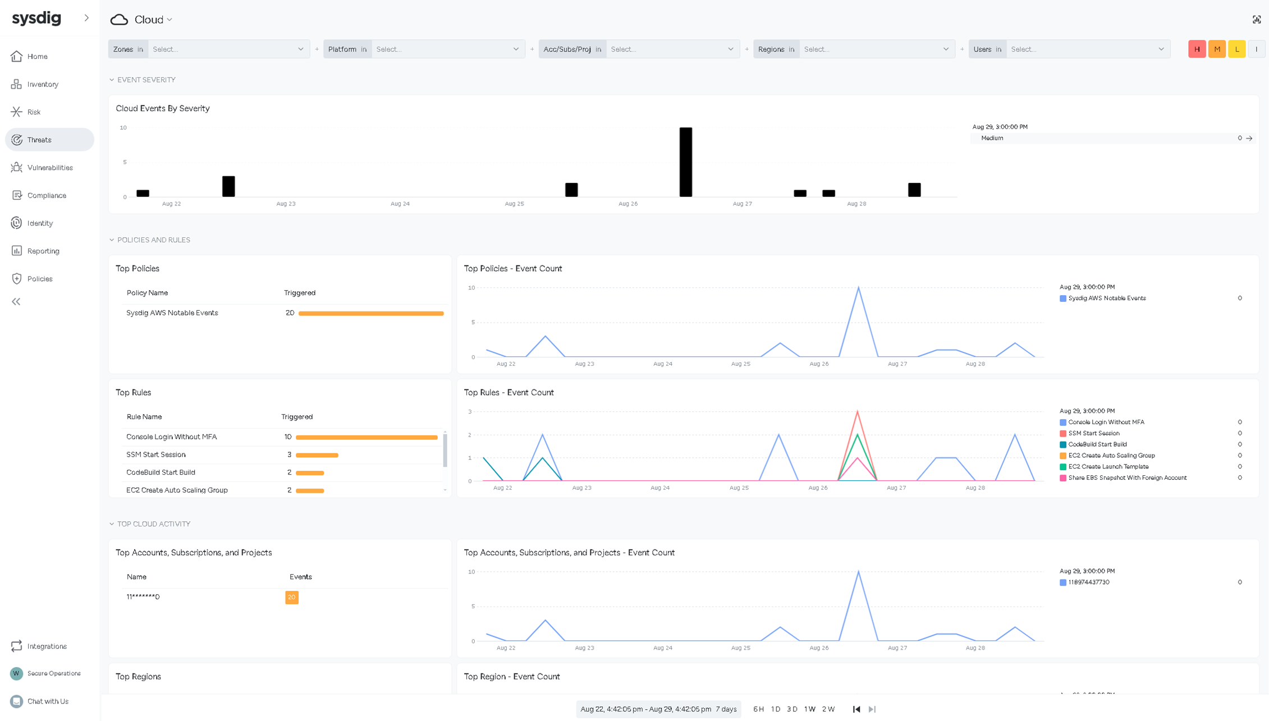Open the Vulnerabilities bug icon
Viewport: 1269px width, 721px height.
pyautogui.click(x=17, y=167)
